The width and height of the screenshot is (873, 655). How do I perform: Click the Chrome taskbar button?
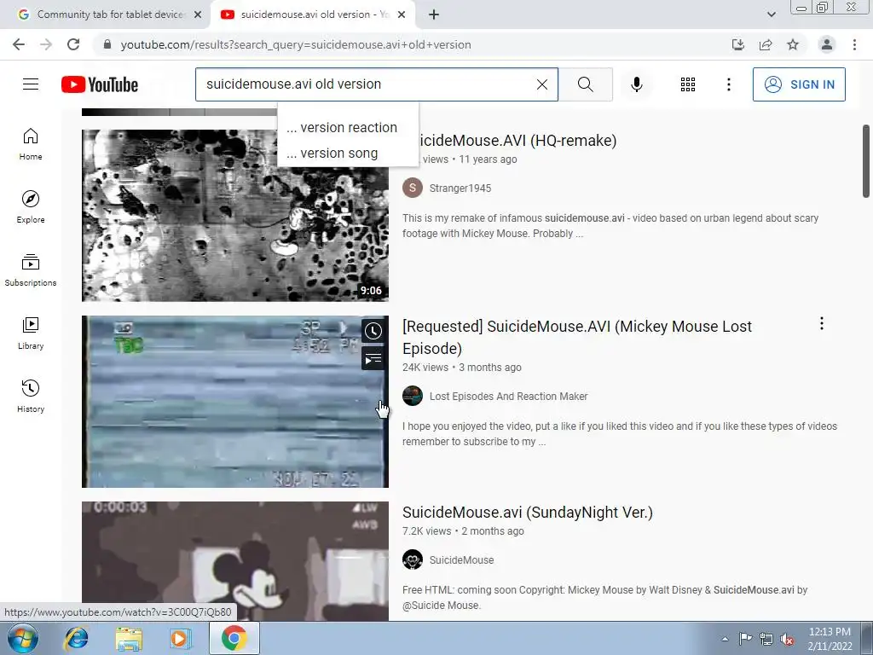234,638
